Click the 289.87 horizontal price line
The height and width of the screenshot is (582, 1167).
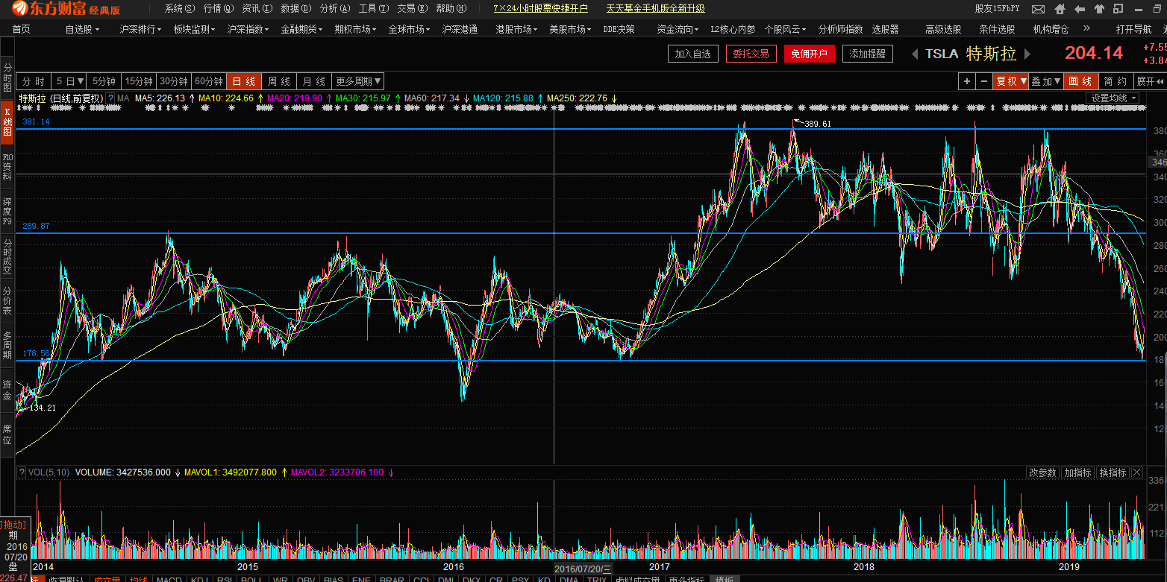[x=581, y=233]
